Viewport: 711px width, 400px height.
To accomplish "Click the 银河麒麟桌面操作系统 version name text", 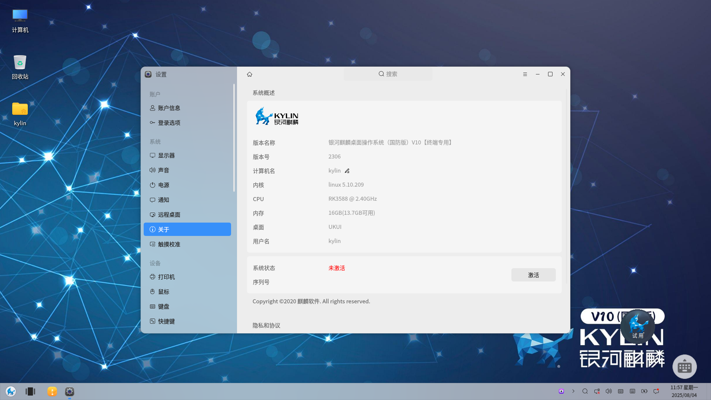I will [x=391, y=142].
